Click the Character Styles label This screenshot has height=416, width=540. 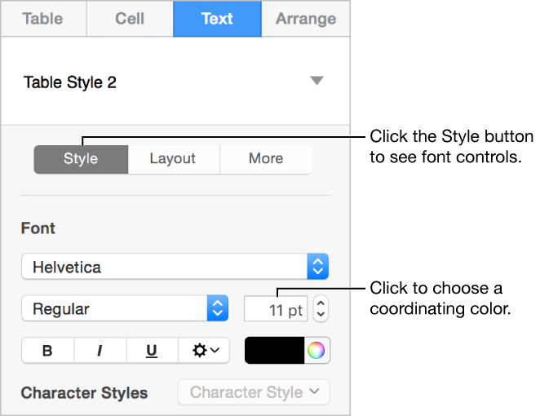(84, 393)
